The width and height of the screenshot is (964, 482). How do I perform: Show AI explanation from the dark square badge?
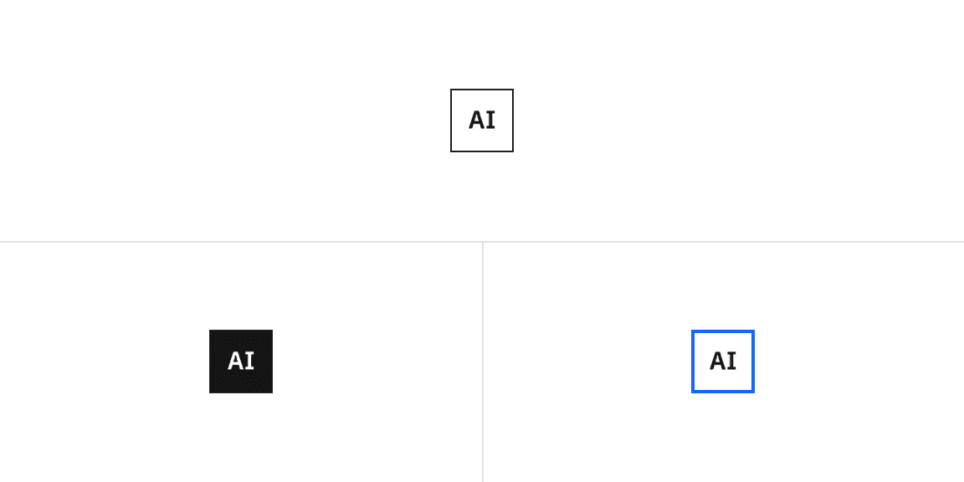pos(241,361)
